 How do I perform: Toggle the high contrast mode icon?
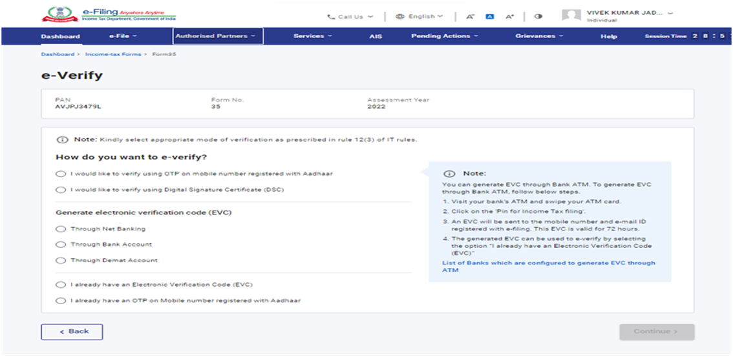tap(538, 17)
